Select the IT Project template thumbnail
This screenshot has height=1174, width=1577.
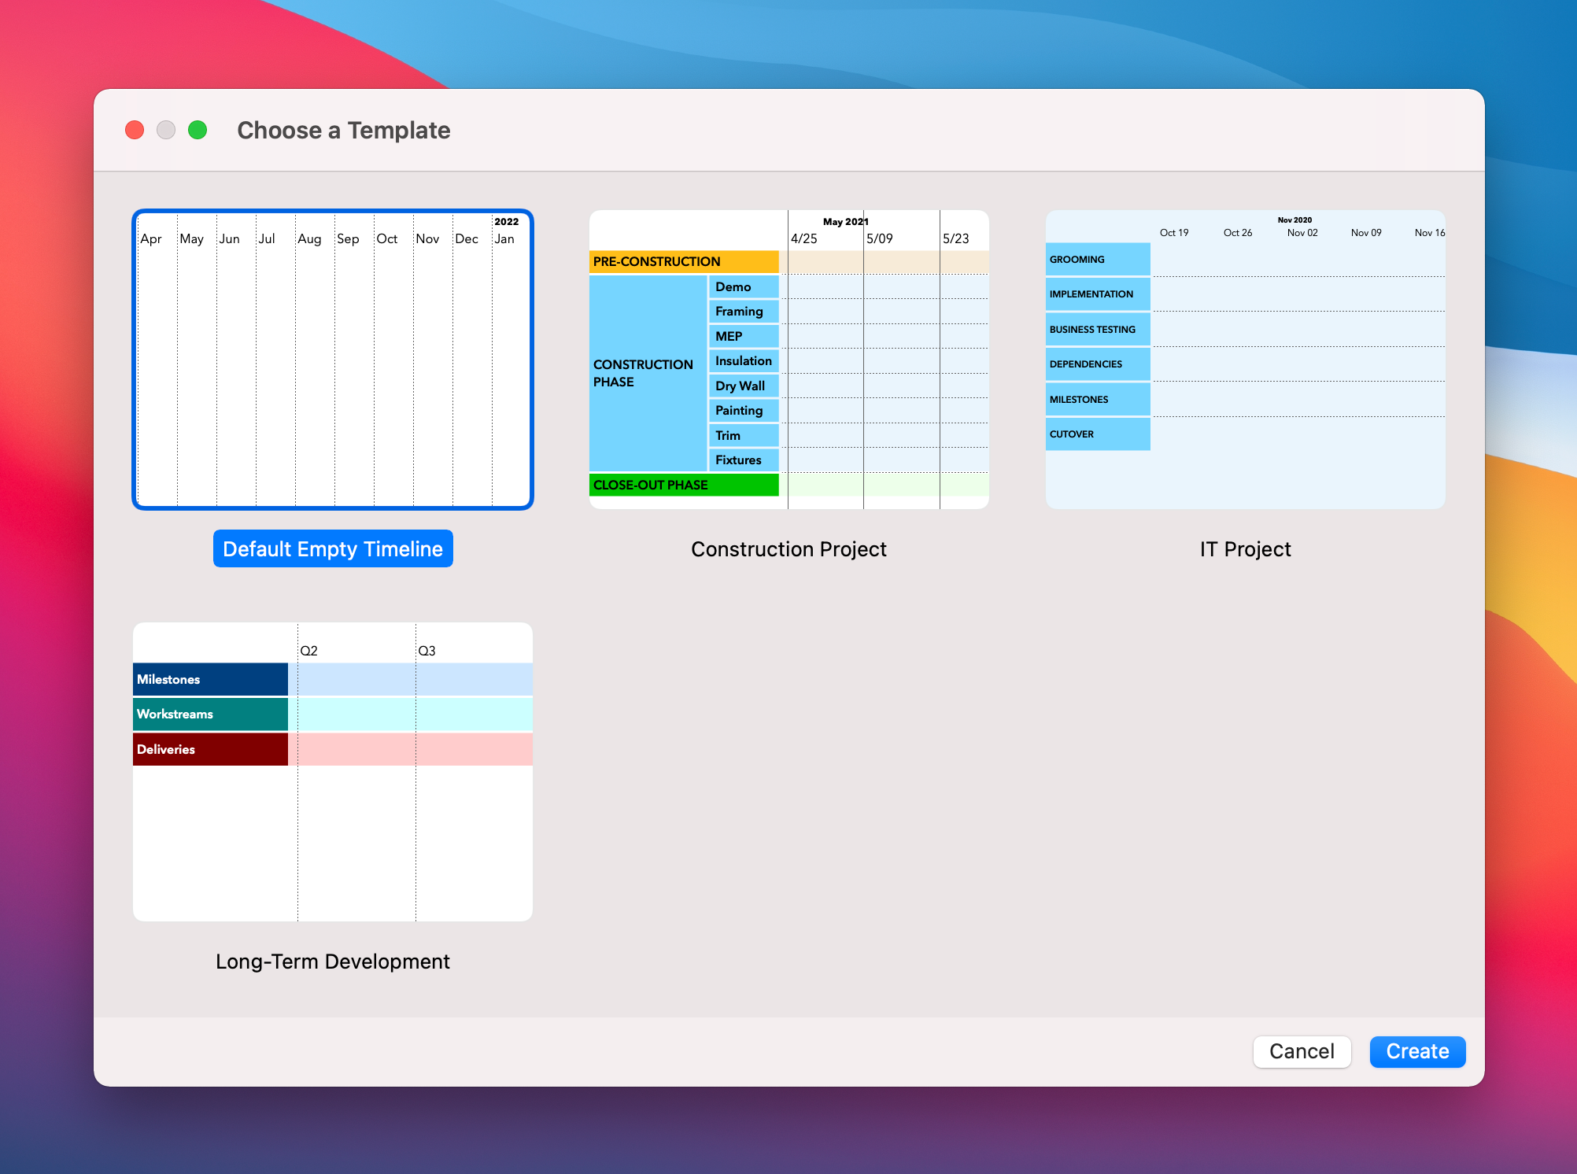pyautogui.click(x=1245, y=360)
